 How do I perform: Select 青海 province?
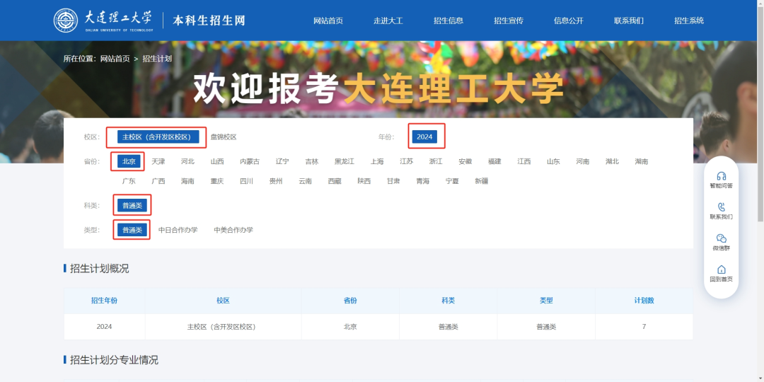(423, 181)
